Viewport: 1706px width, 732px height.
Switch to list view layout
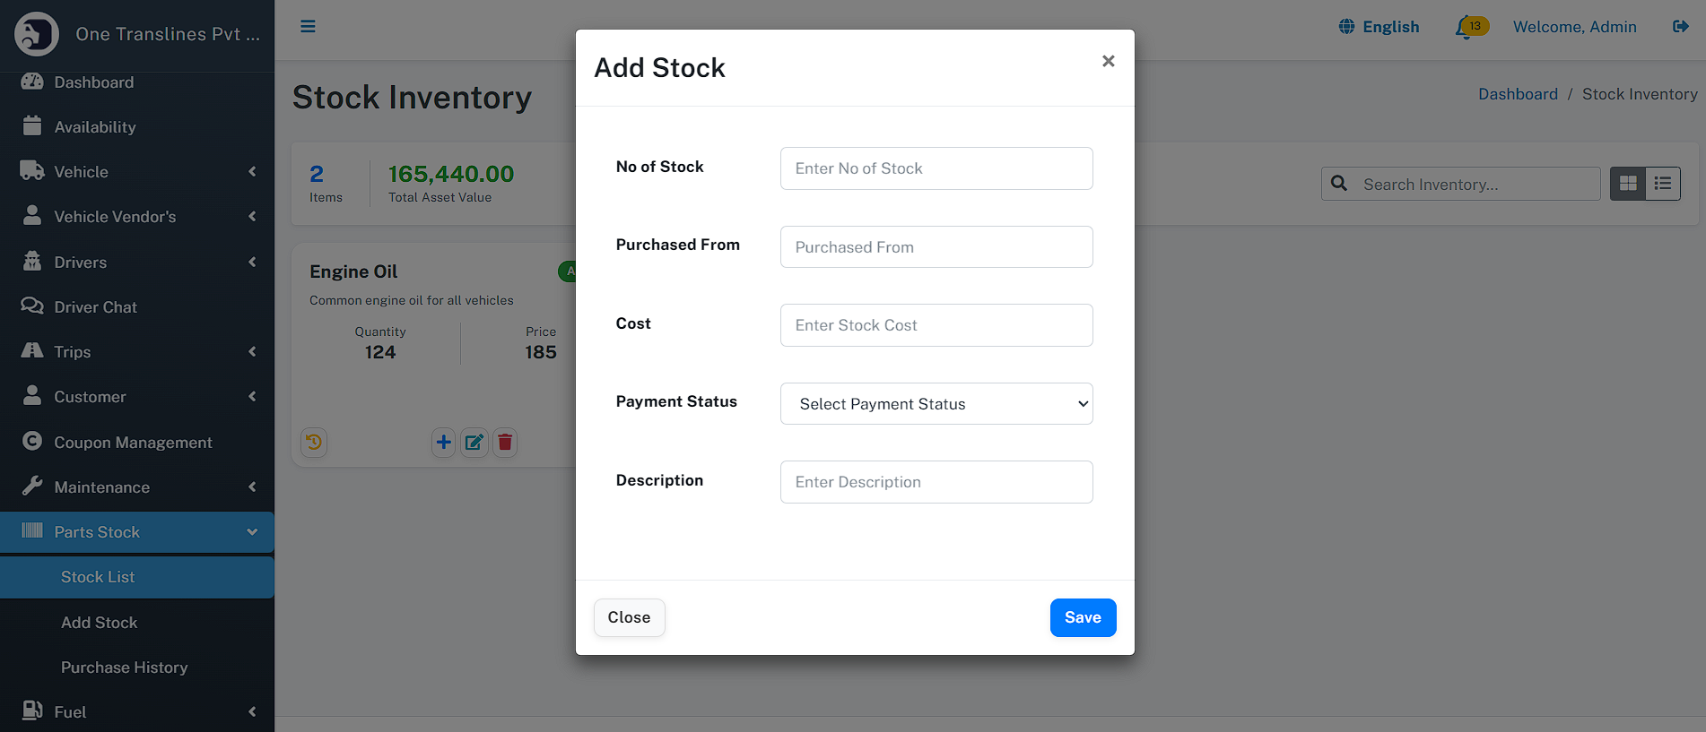(x=1663, y=184)
